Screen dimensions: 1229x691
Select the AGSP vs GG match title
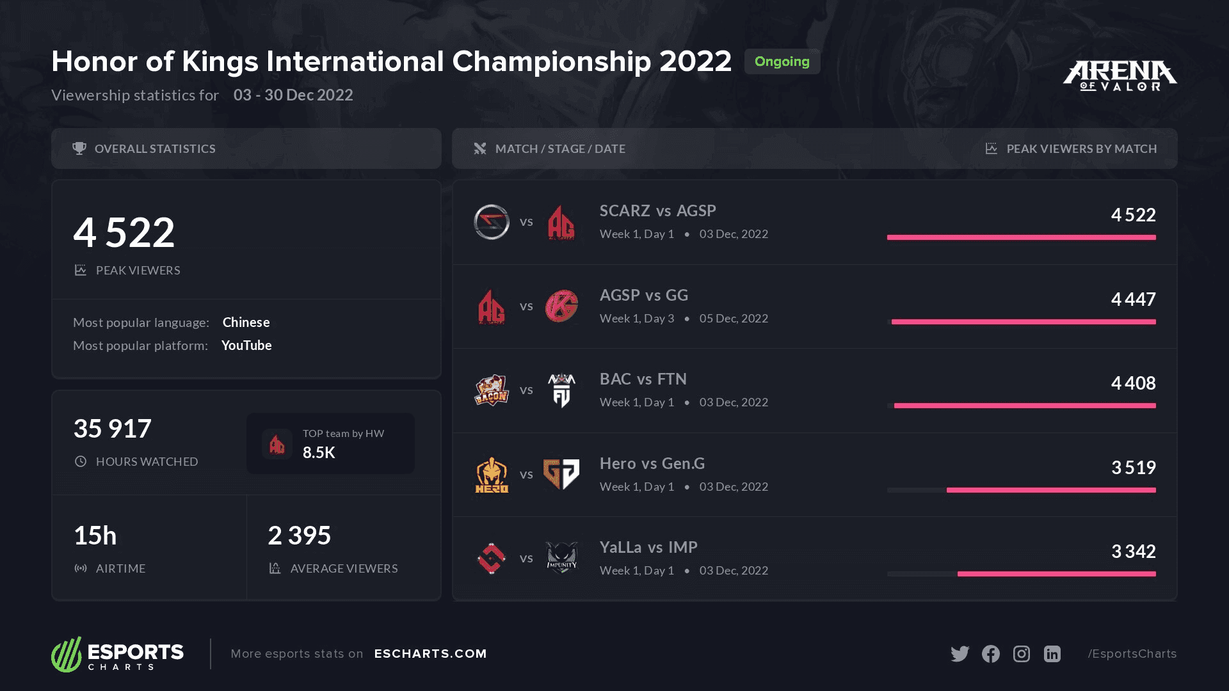(x=643, y=295)
